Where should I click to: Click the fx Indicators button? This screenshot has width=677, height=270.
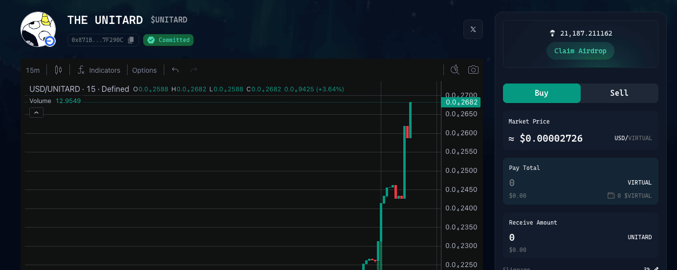pos(99,70)
